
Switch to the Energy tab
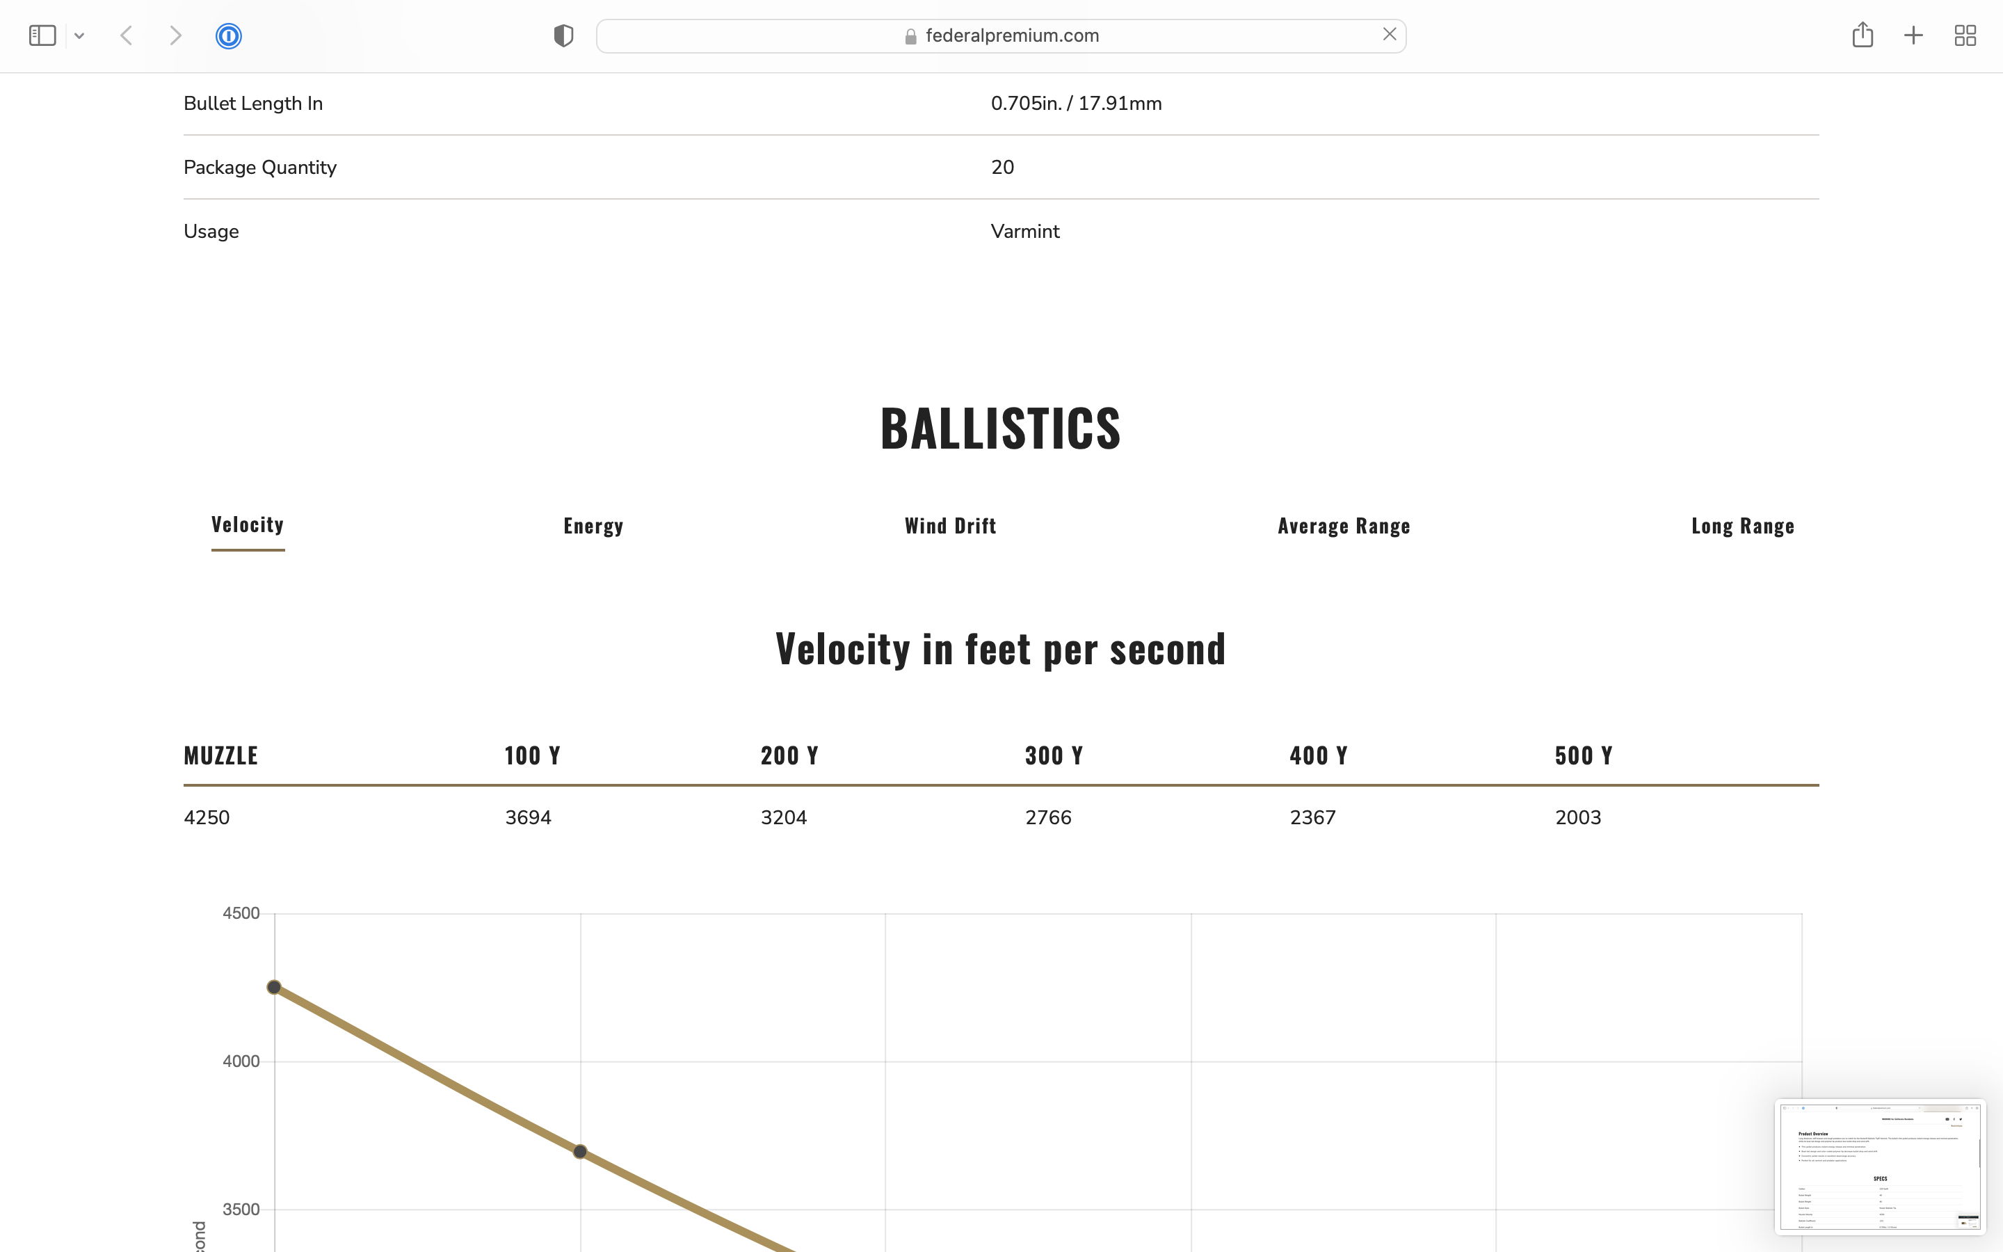point(593,526)
